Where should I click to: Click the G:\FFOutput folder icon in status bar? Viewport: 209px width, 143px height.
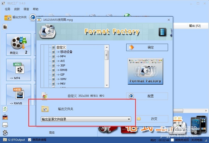(5, 140)
